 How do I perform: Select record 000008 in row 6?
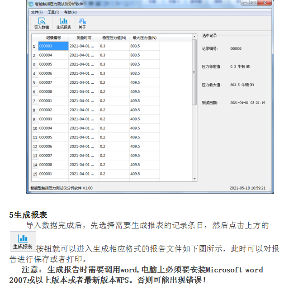coord(53,92)
